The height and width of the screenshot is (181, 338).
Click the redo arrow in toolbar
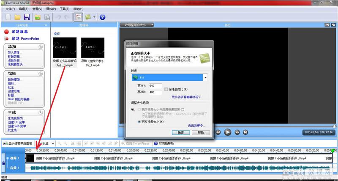(68, 17)
